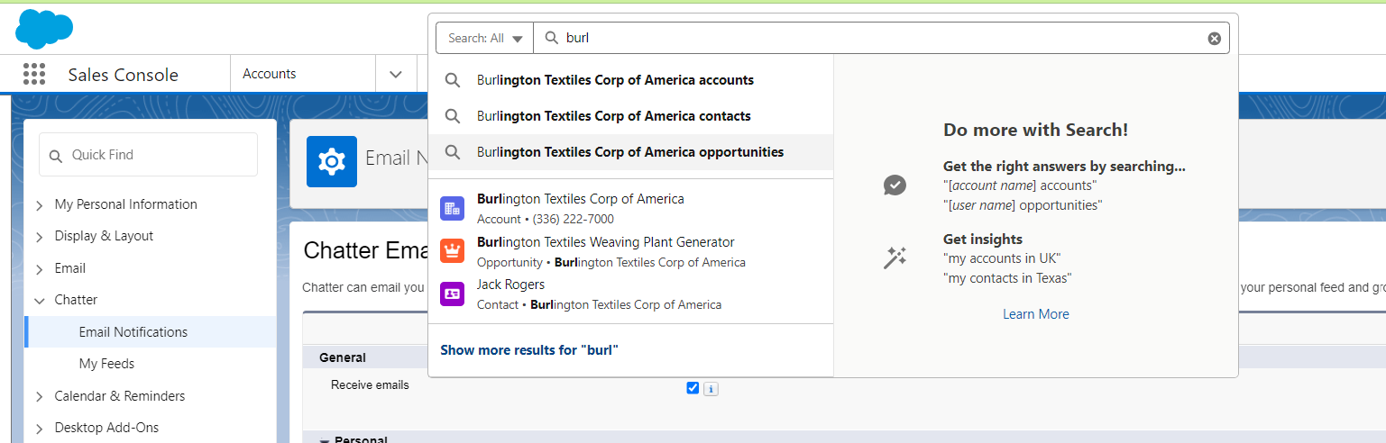1386x443 pixels.
Task: Click the Quick Find input field
Action: [148, 155]
